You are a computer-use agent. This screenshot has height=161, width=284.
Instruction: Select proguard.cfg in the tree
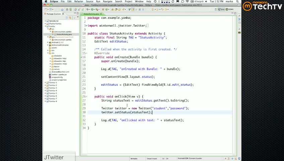(57, 77)
